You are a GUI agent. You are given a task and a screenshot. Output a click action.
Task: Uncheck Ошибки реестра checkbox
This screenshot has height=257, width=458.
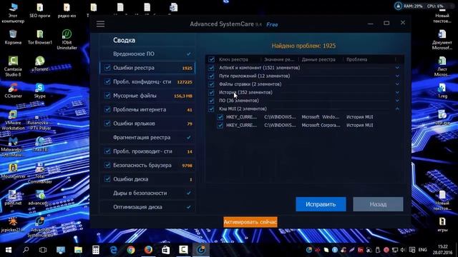[x=107, y=68]
